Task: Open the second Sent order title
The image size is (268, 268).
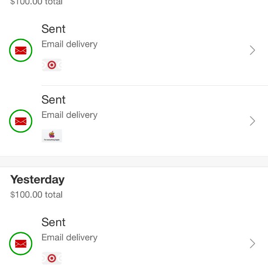Action: click(53, 100)
